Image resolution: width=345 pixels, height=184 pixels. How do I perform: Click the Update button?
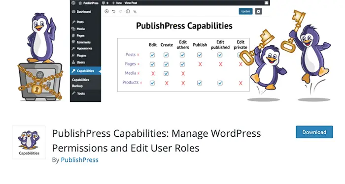pos(245,11)
